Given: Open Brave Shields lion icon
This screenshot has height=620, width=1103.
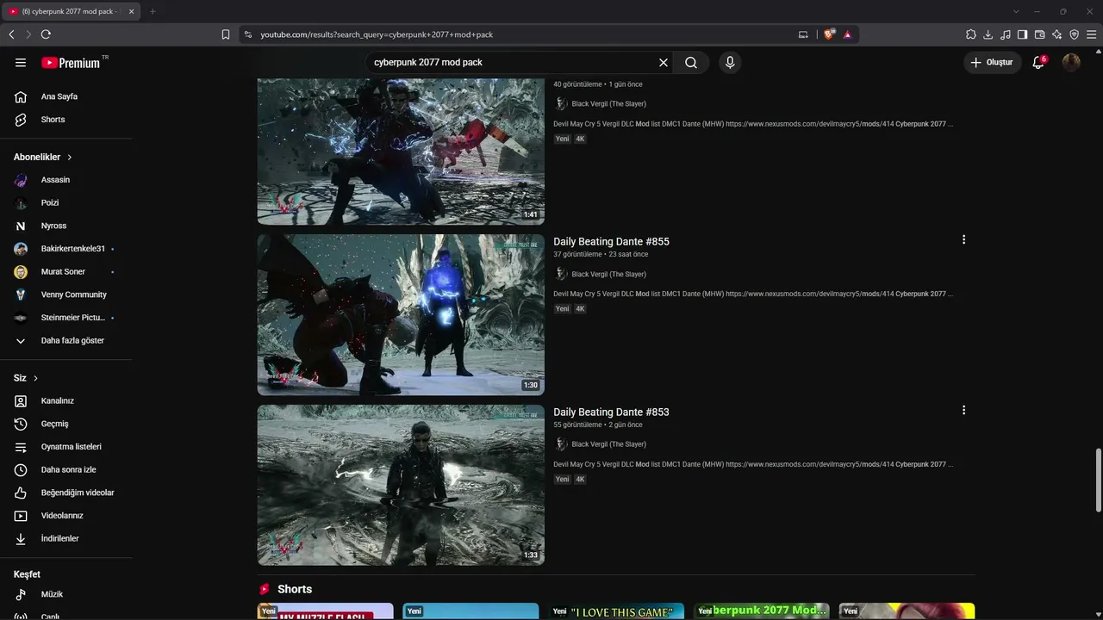Looking at the screenshot, I should pyautogui.click(x=829, y=34).
